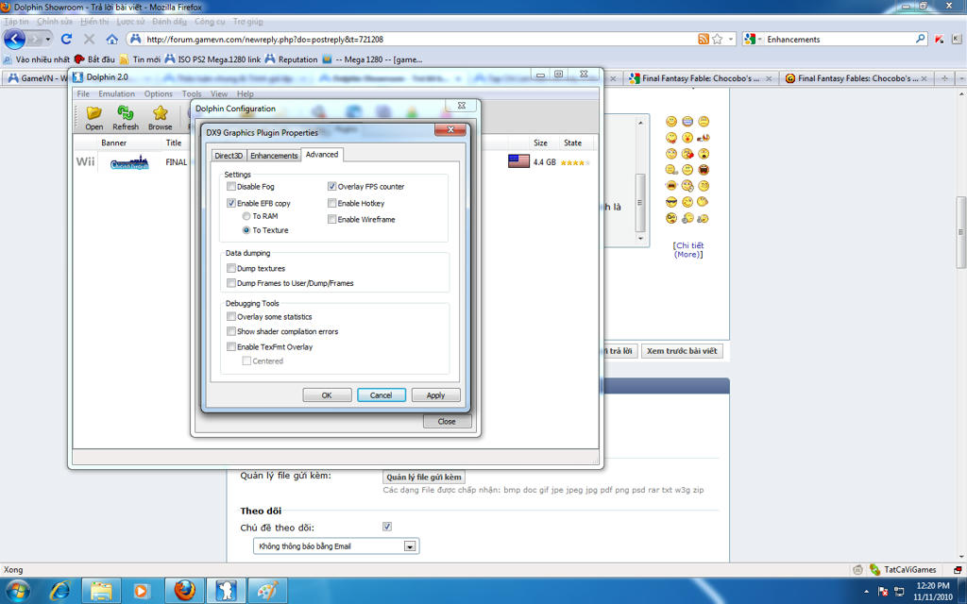Open the File menu in Dolphin
Viewport: 967px width, 604px height.
pos(83,93)
